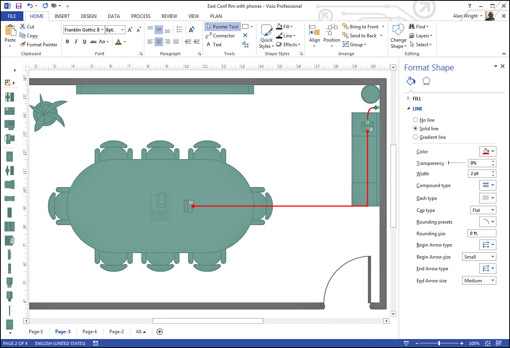Close the Format Shape pane
The width and height of the screenshot is (510, 348).
503,66
